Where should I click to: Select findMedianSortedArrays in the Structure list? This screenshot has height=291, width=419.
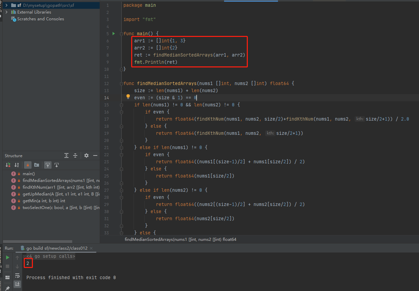[61, 181]
